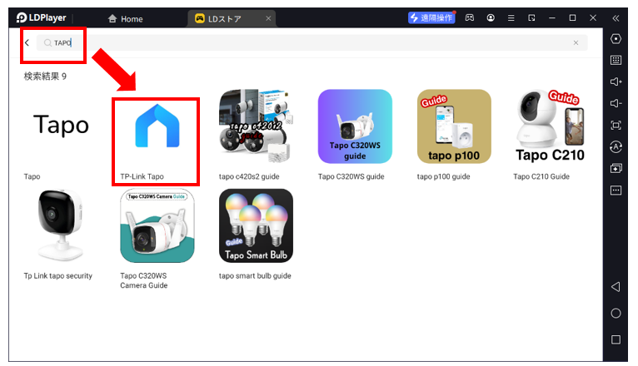This screenshot has width=638, height=366.
Task: Switch to the Home tab
Action: (125, 18)
